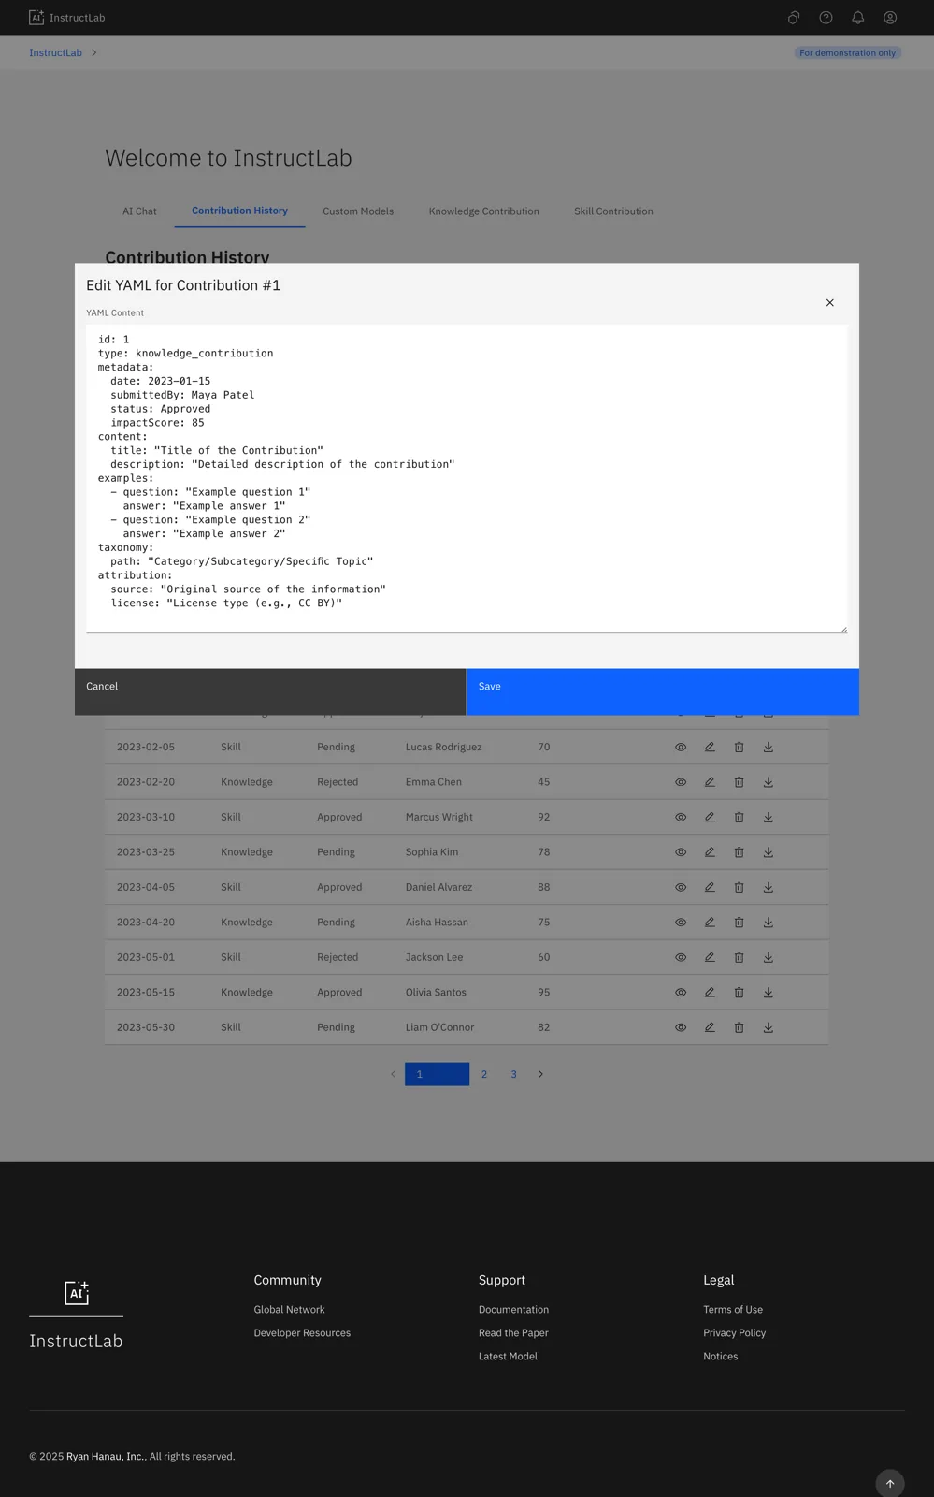View the Jackson Lee contribution (eye icon)

point(681,958)
